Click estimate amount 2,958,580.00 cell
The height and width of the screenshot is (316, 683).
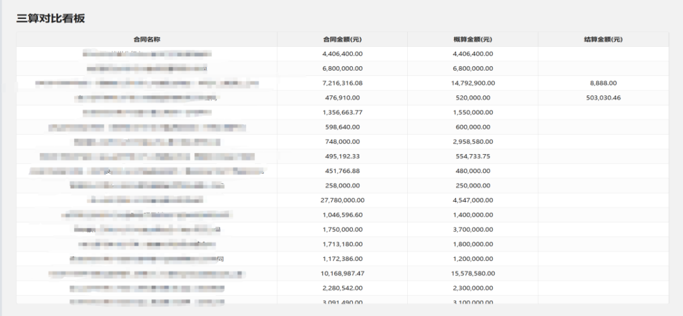472,142
